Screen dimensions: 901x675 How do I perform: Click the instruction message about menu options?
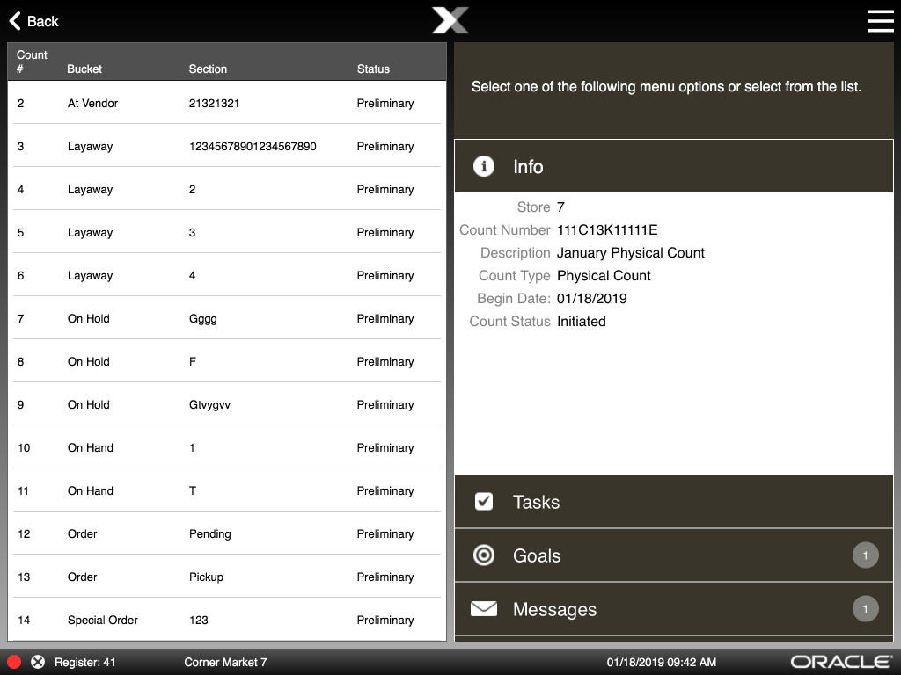tap(666, 87)
